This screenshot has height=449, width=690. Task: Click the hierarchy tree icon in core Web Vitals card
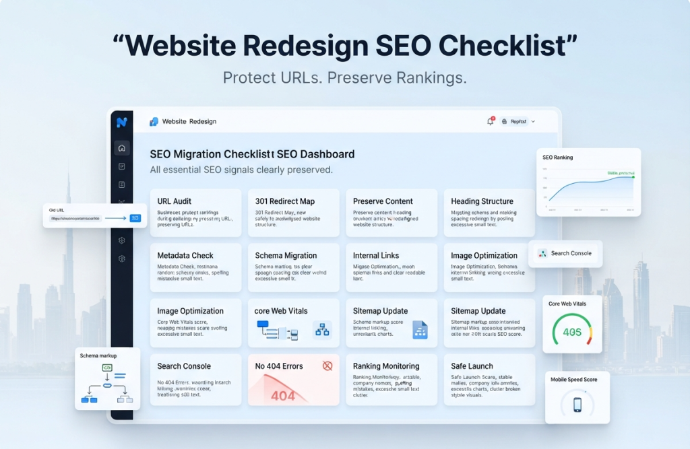tap(322, 329)
